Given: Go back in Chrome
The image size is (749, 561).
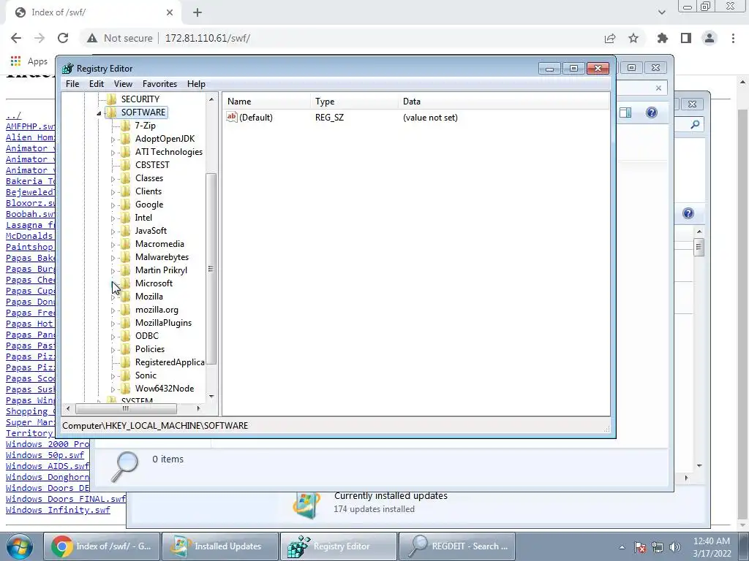Looking at the screenshot, I should click(x=16, y=38).
